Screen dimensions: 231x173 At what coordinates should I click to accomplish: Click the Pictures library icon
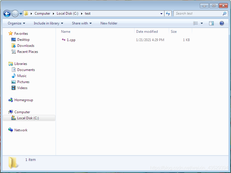pos(14,82)
